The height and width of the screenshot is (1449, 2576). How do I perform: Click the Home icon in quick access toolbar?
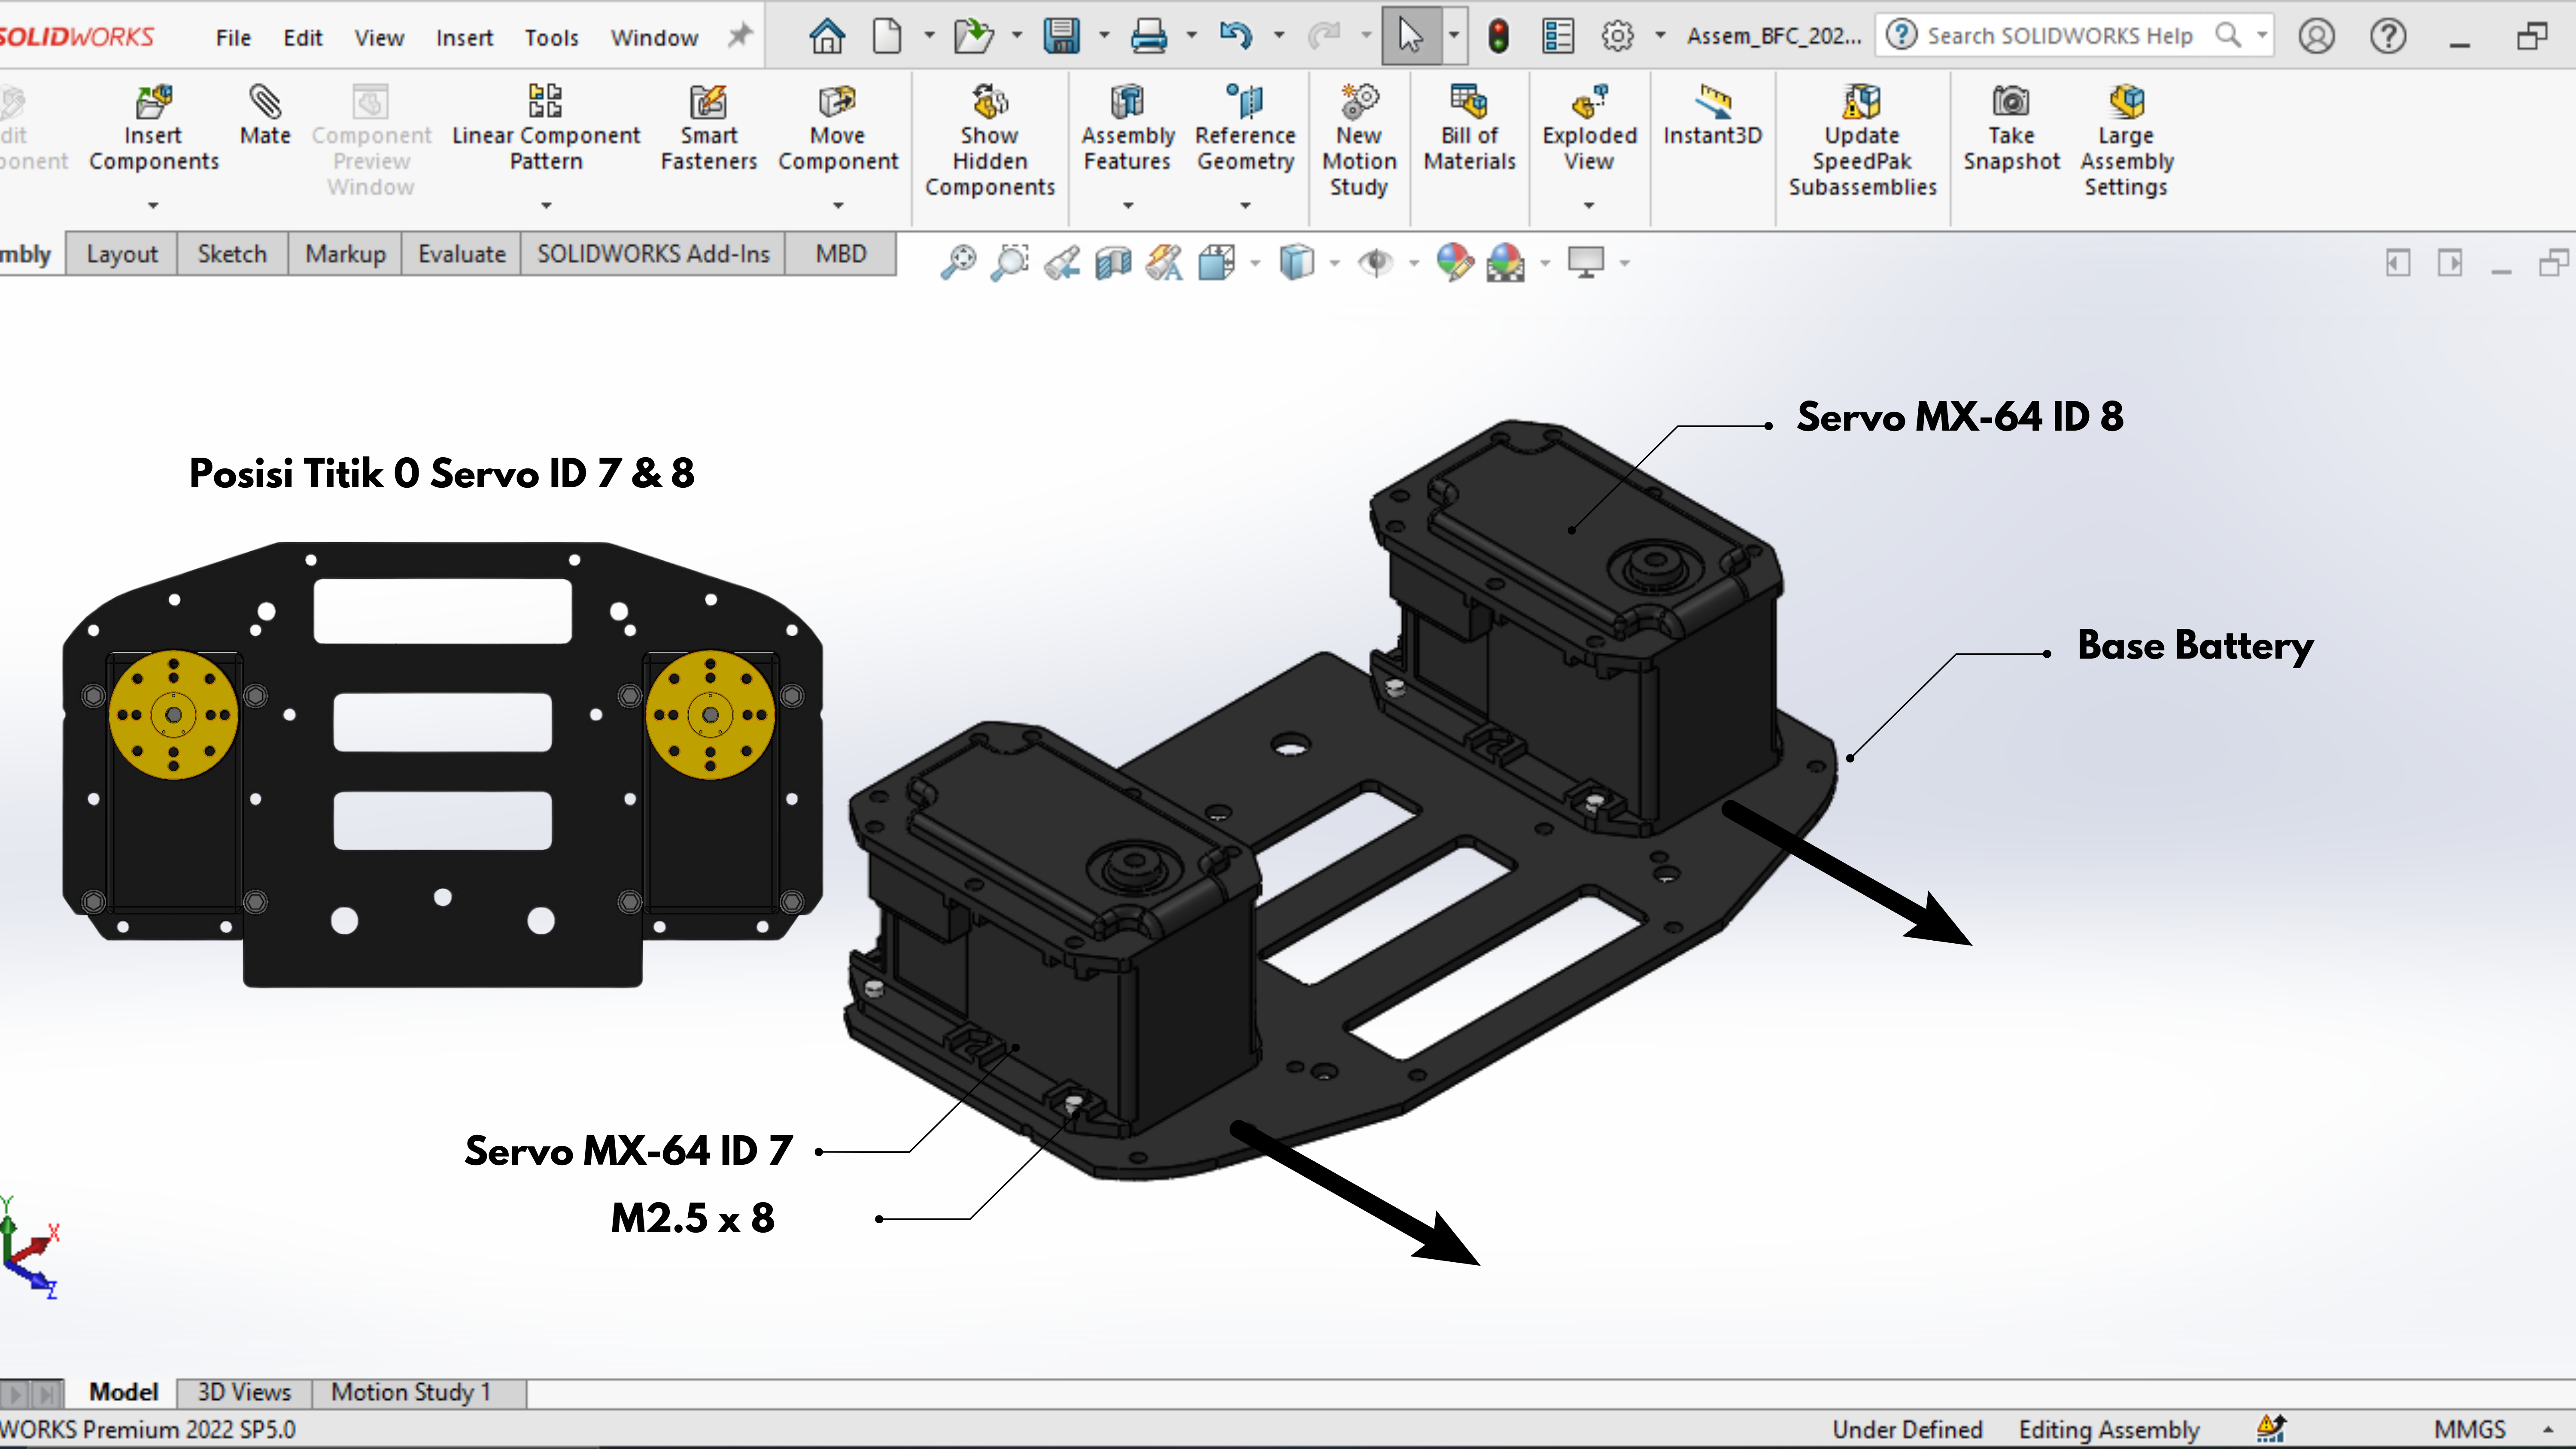(x=826, y=37)
